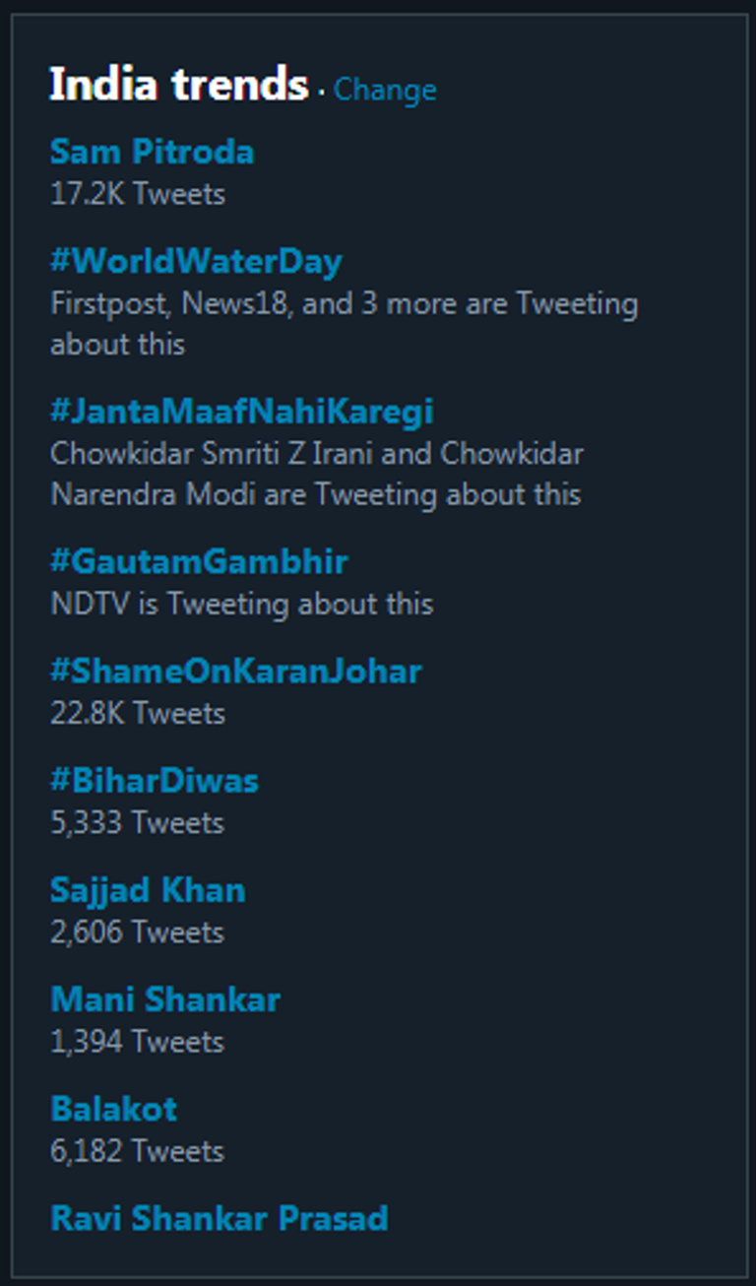
Task: Click the 2,606 Tweets count
Action: pyautogui.click(x=137, y=932)
